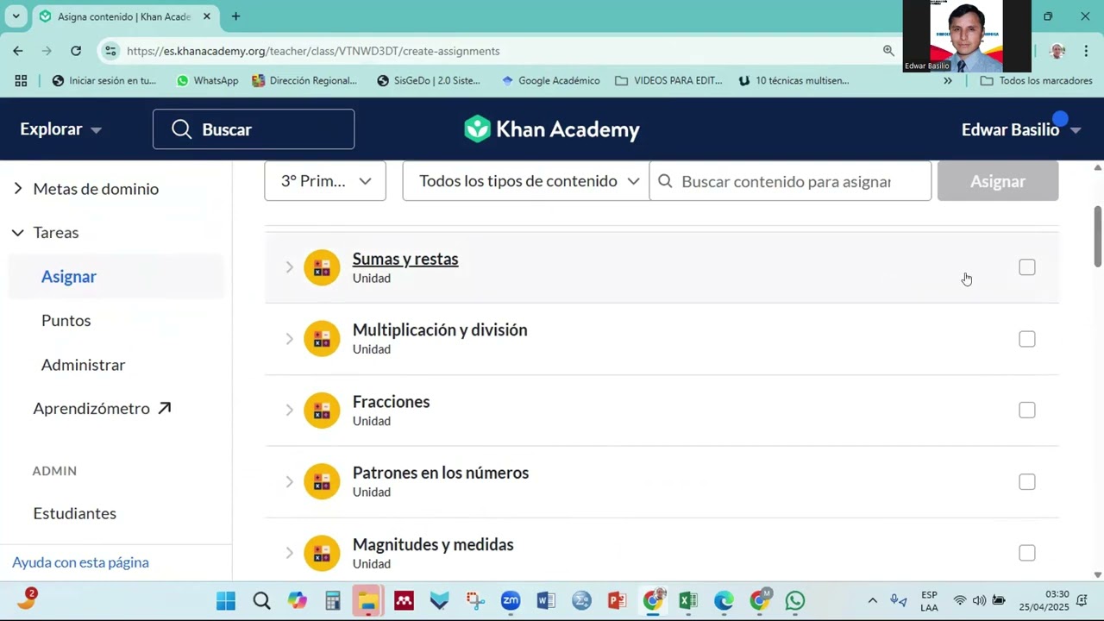Check the Multiplicación y división checkbox
Viewport: 1104px width, 621px height.
click(x=1026, y=339)
